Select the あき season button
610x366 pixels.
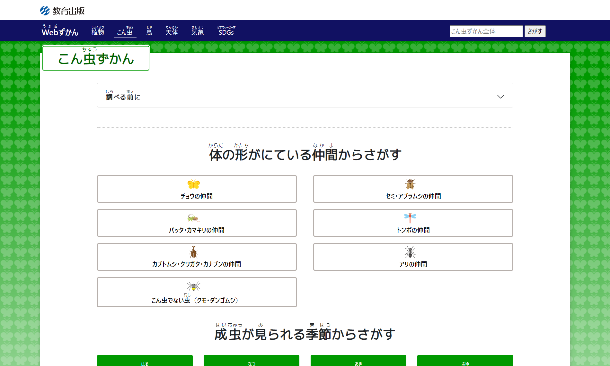358,361
